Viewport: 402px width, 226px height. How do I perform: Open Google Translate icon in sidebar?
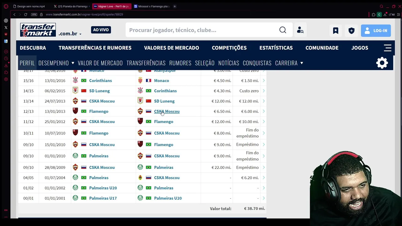point(6,41)
